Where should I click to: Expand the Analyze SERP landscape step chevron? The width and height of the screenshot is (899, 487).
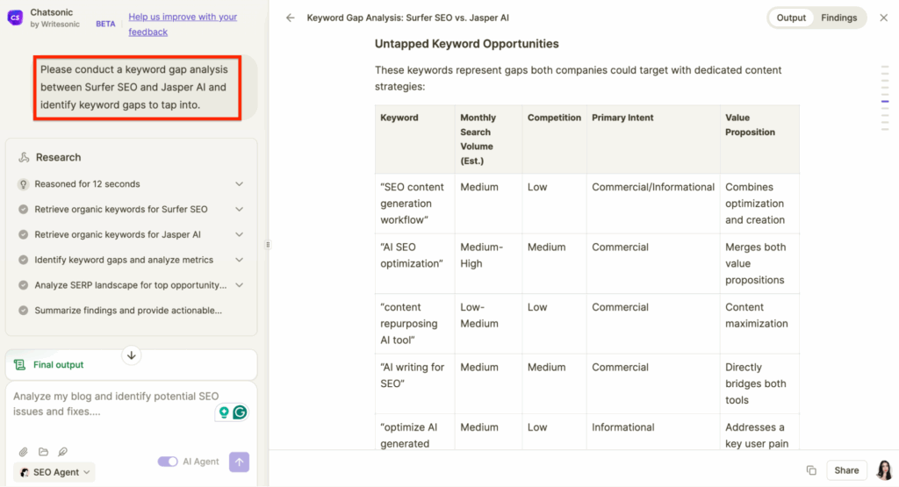point(239,285)
